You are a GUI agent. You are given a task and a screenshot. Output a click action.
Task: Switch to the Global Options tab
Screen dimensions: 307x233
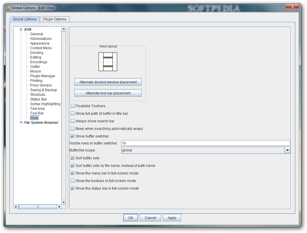click(x=25, y=19)
